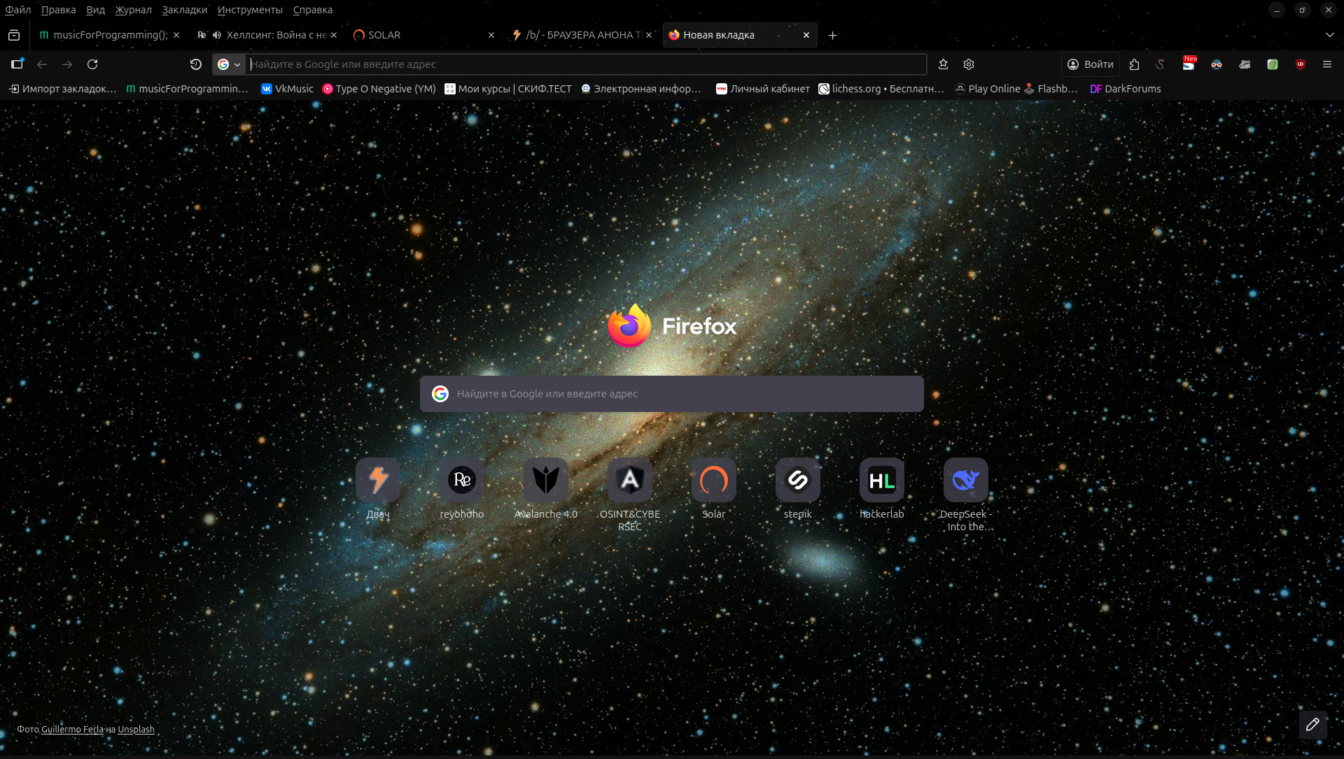Open toolbar settings gear icon
Image resolution: width=1344 pixels, height=759 pixels.
pos(969,64)
